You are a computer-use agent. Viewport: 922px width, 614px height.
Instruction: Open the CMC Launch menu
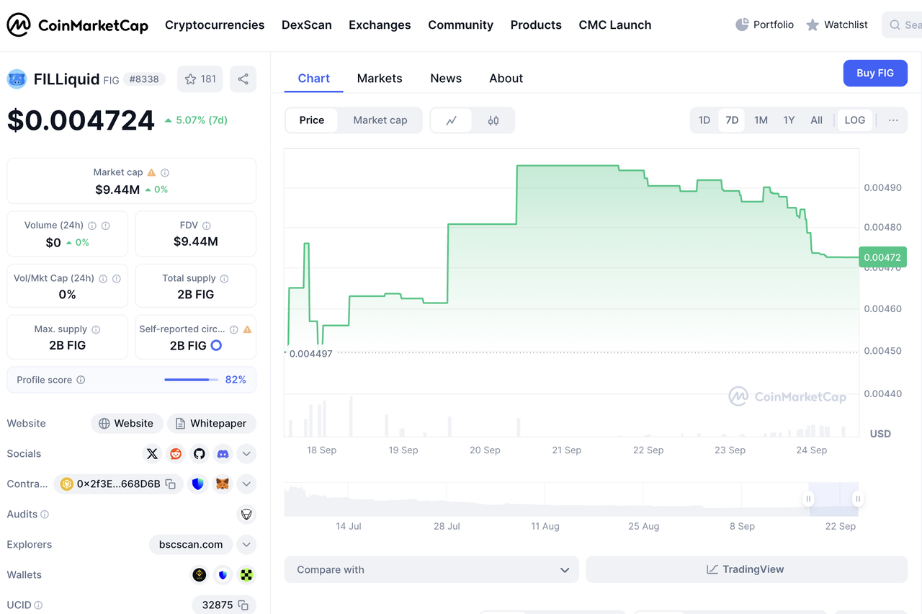615,25
